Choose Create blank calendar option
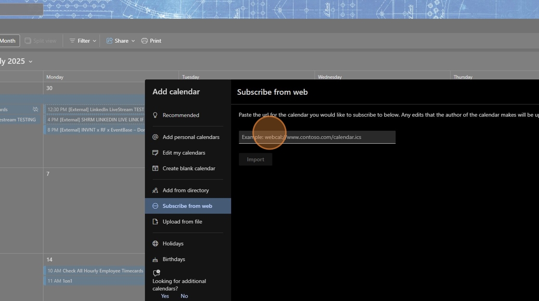Viewport: 539px width, 301px height. click(189, 169)
